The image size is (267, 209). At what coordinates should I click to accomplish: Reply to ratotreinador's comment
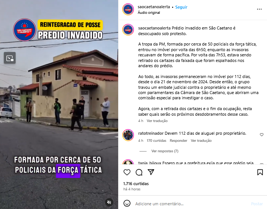click(x=178, y=141)
